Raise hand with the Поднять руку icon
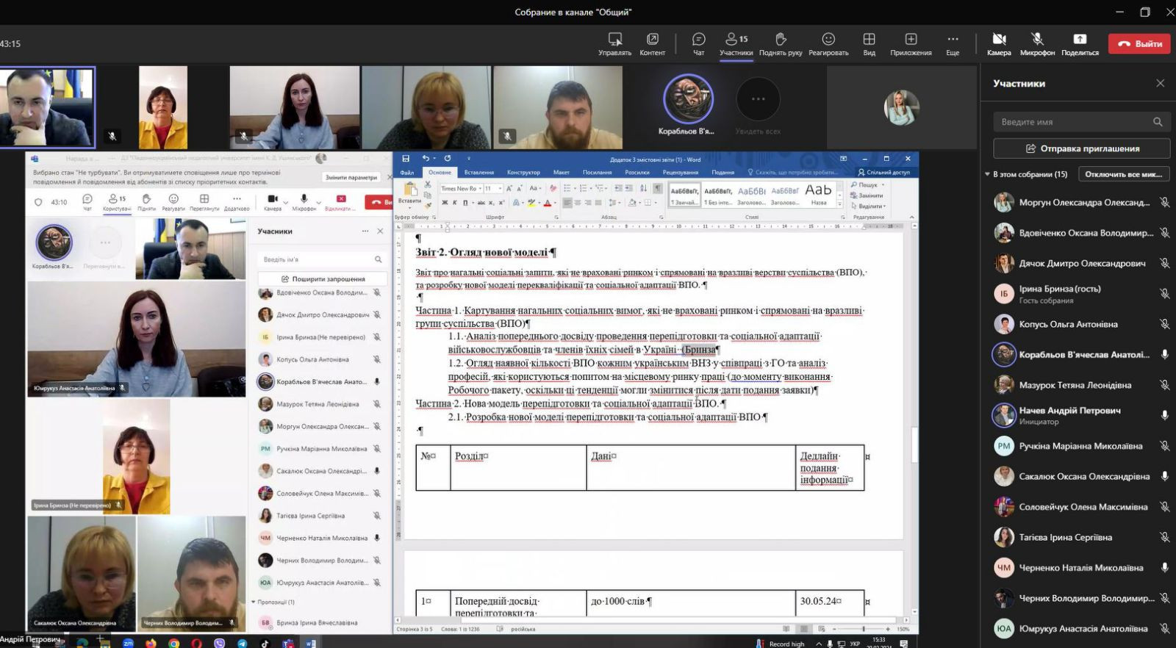 (x=781, y=43)
